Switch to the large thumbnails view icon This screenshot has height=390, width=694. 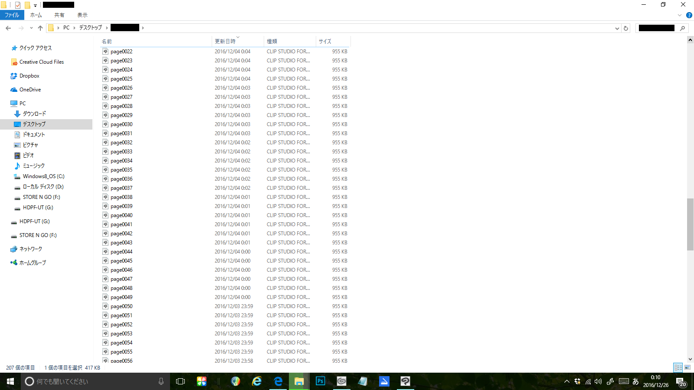[687, 367]
